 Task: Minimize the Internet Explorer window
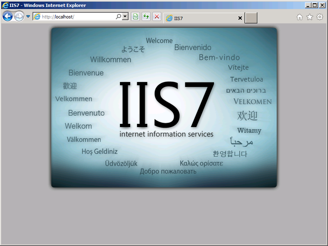[x=307, y=5]
